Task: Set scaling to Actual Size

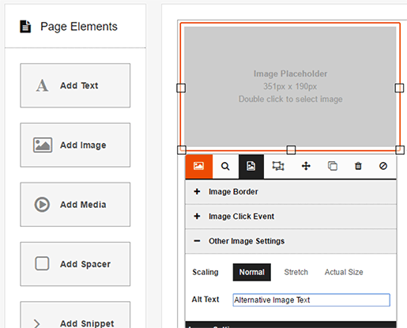Action: pos(344,272)
